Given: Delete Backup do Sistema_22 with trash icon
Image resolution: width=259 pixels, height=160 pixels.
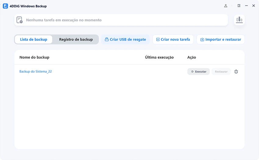Looking at the screenshot, I should 236,71.
